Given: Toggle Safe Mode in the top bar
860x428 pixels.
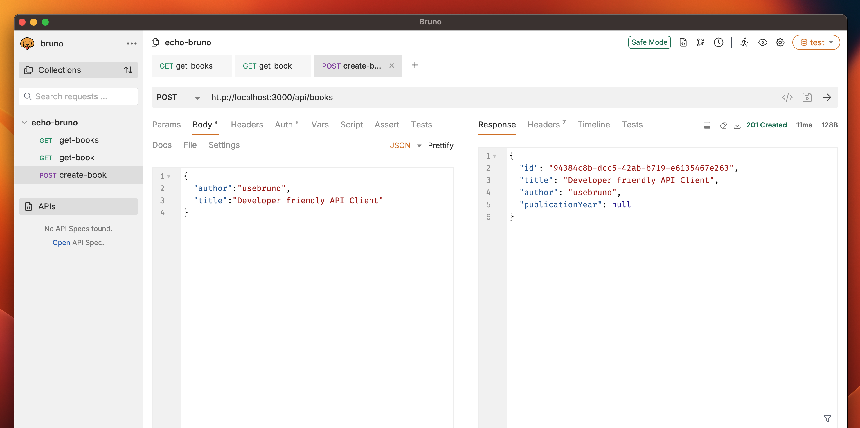Looking at the screenshot, I should point(649,42).
